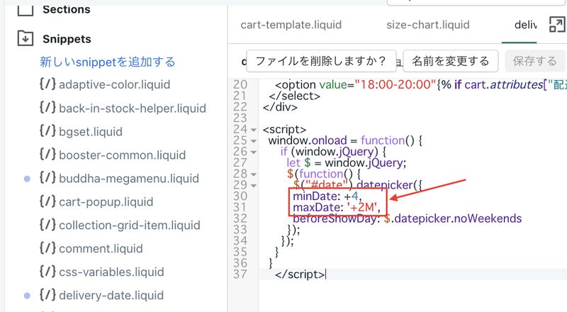567x312 pixels.
Task: Click 名前を変更する rename button
Action: pyautogui.click(x=451, y=61)
